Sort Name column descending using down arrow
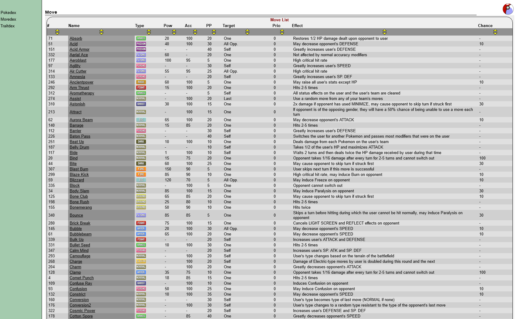Screen dimensions: 517x319 (101, 33)
